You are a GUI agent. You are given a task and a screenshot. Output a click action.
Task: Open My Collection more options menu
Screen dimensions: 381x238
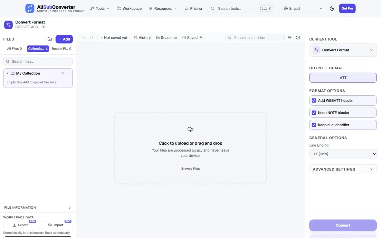click(69, 73)
